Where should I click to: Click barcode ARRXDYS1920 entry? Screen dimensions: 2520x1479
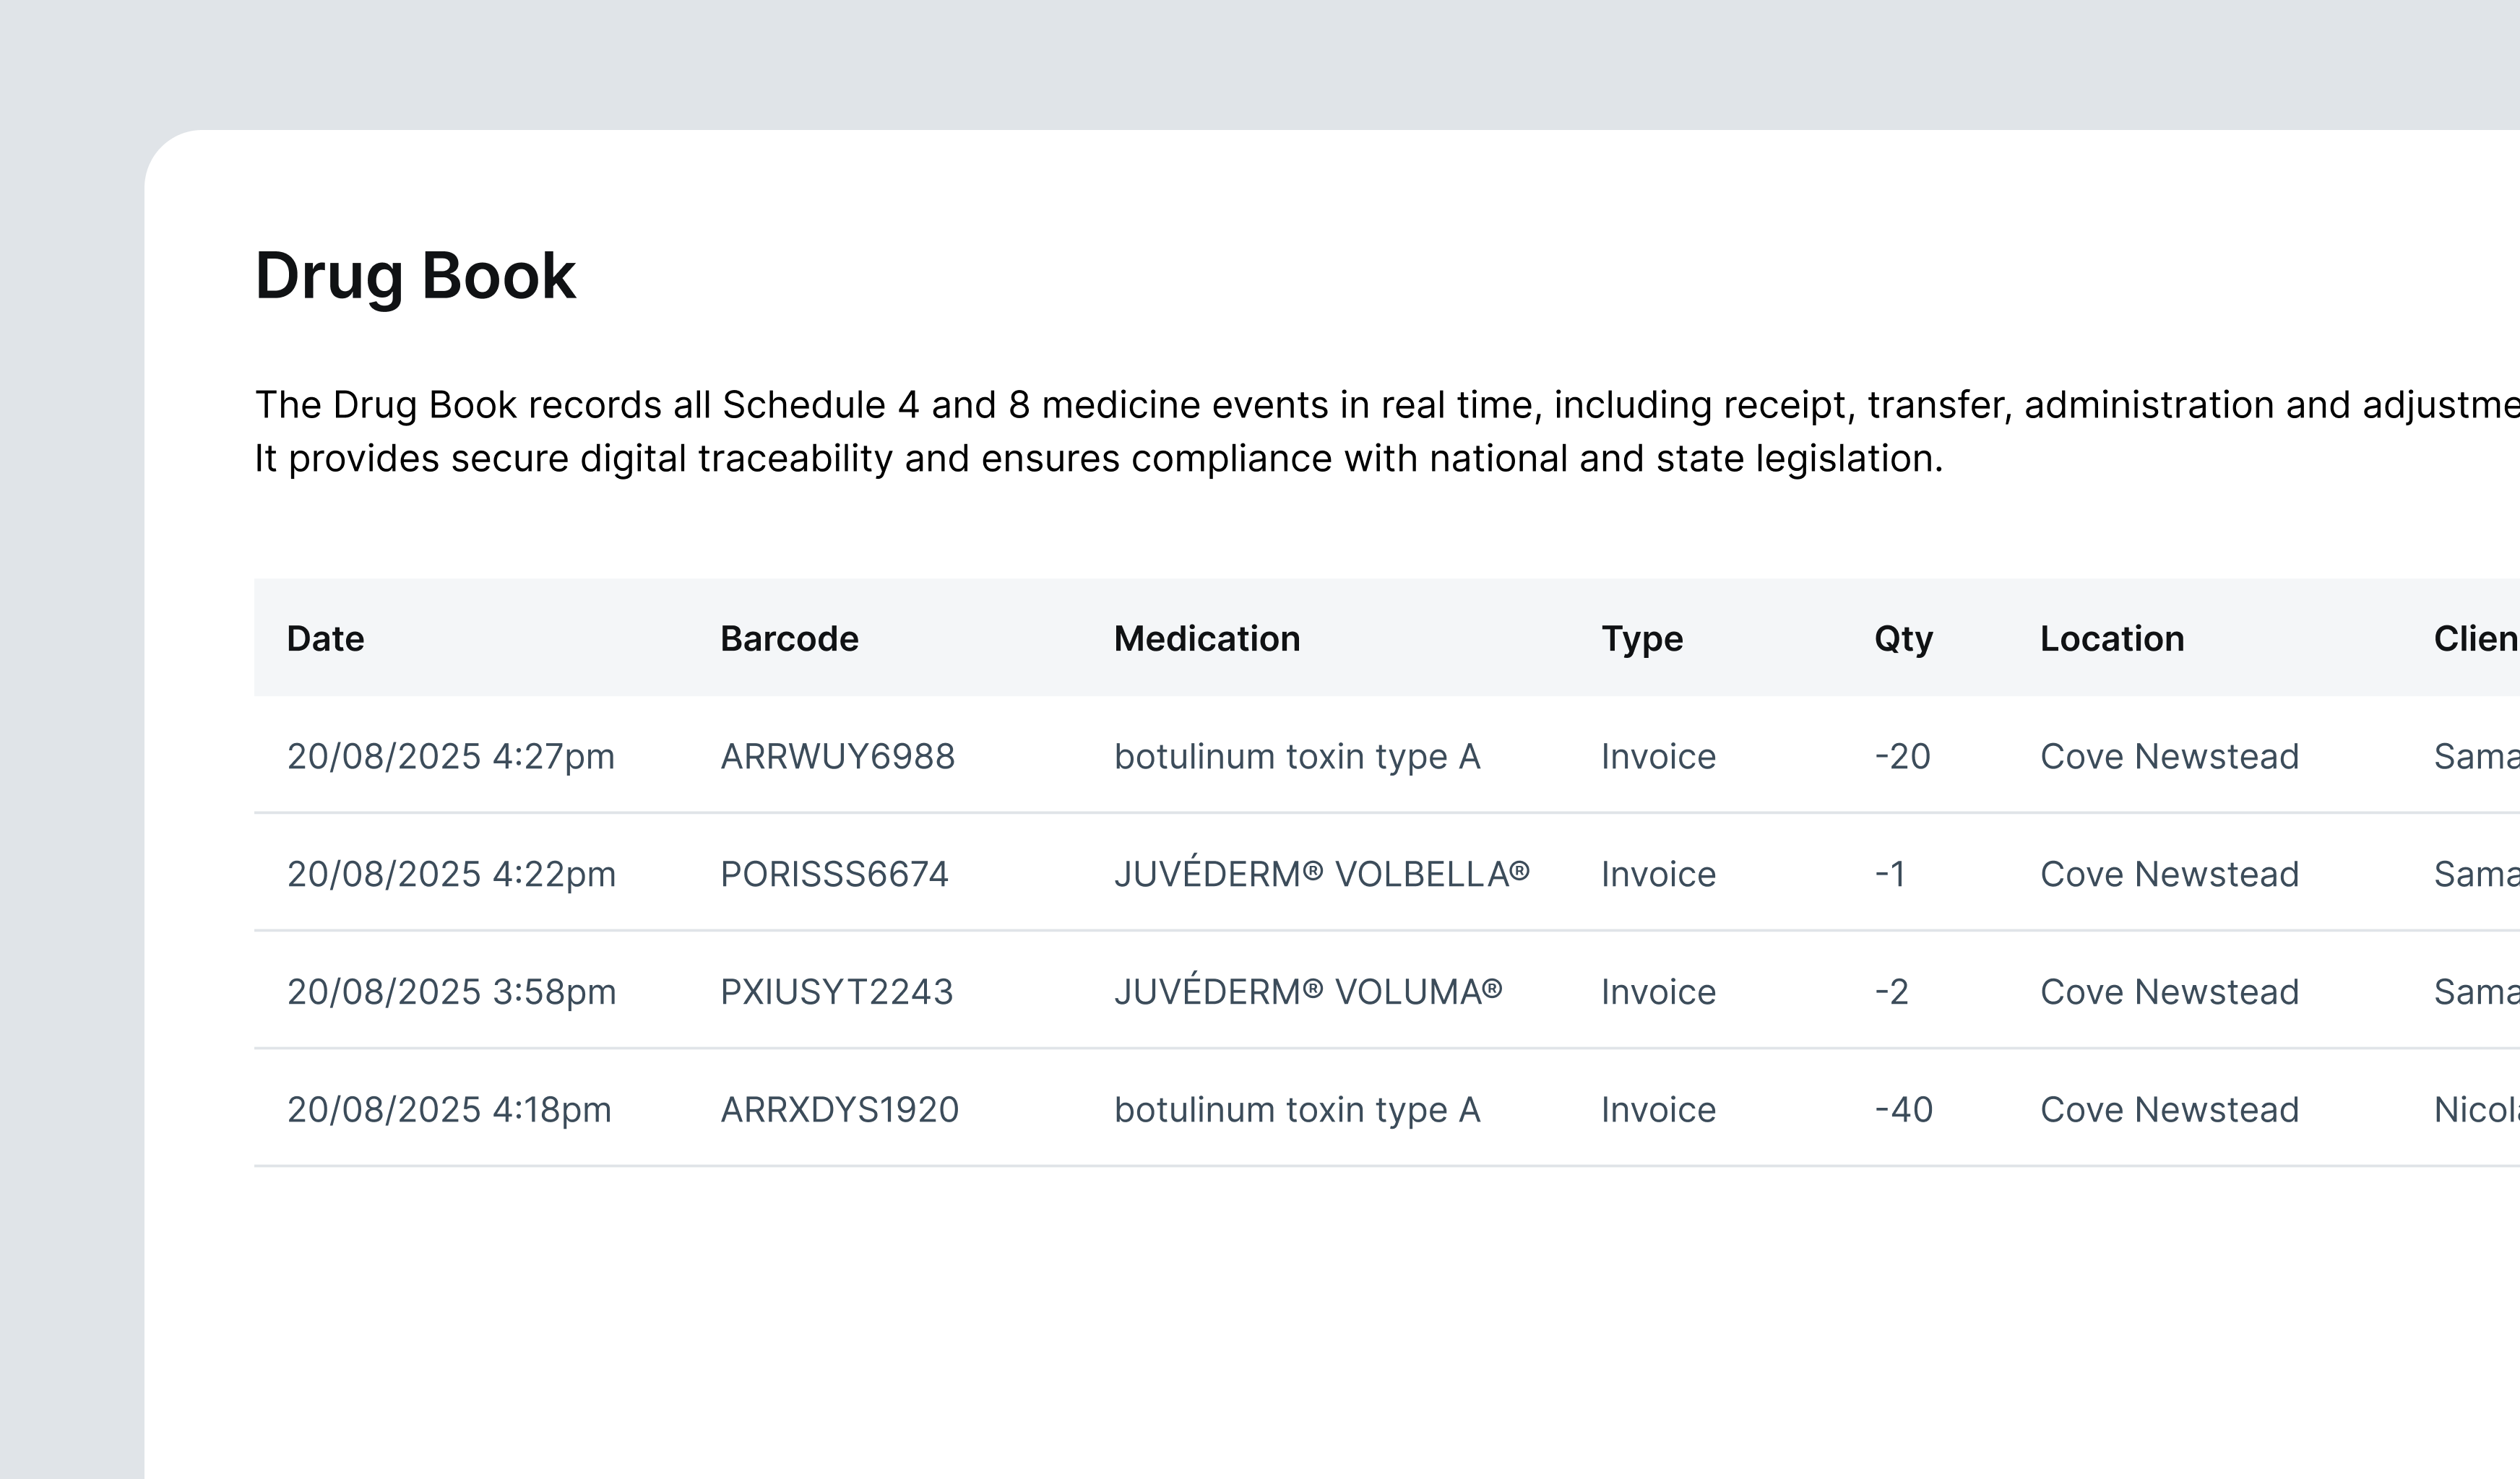point(839,1110)
